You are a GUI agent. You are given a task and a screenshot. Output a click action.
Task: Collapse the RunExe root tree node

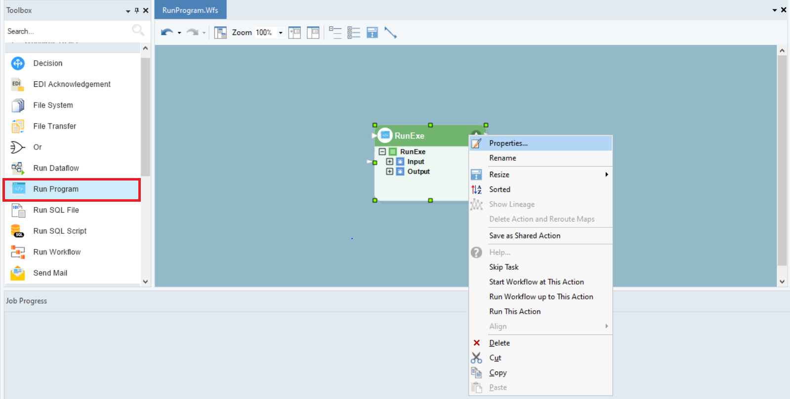(x=382, y=152)
